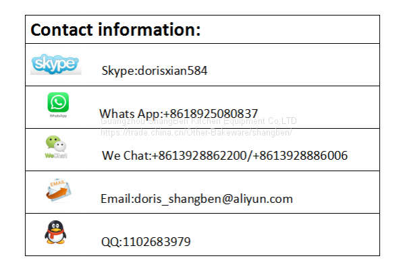Click the WeChat caption beneath the bubbles
The width and height of the screenshot is (405, 275).
tap(55, 155)
